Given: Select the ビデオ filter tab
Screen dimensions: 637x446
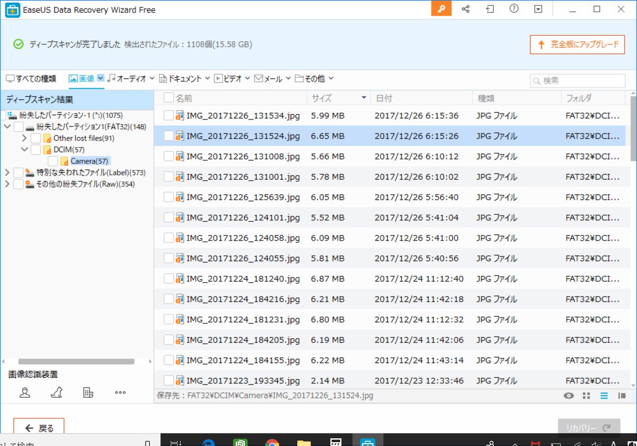Looking at the screenshot, I should coord(228,79).
